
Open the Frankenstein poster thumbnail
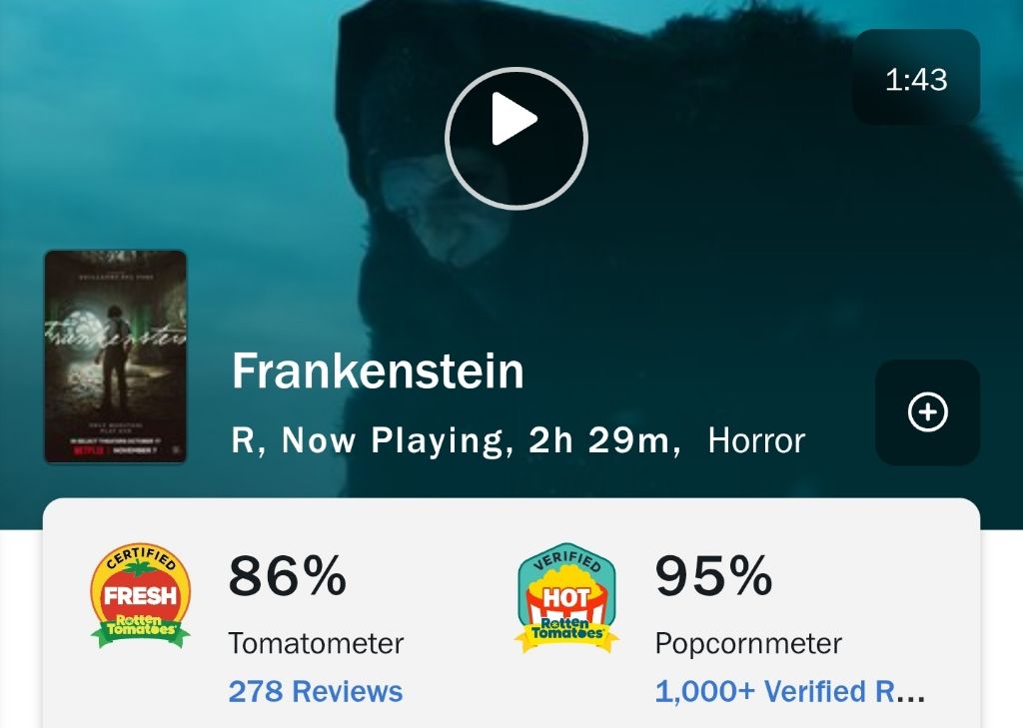(115, 355)
